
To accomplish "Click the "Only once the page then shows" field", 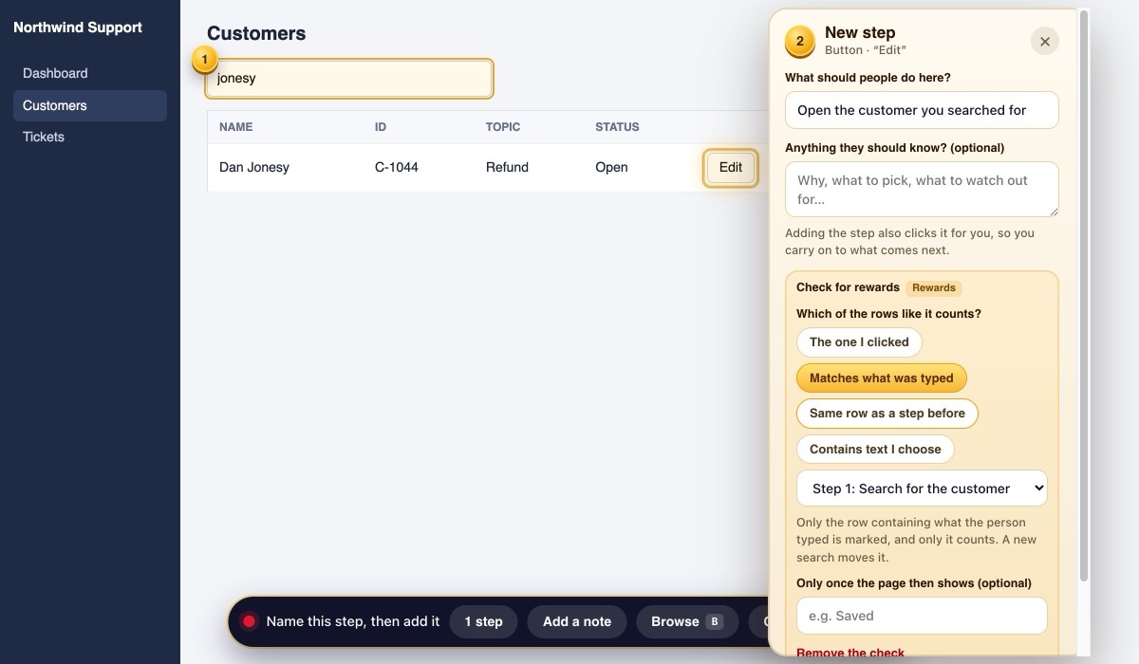I will 922,616.
